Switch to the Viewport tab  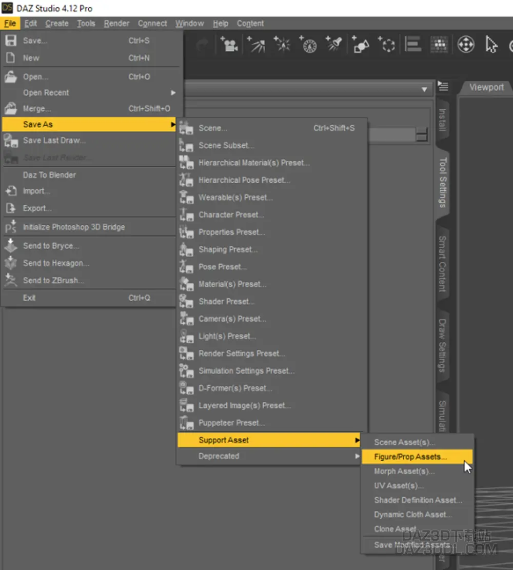coord(486,87)
